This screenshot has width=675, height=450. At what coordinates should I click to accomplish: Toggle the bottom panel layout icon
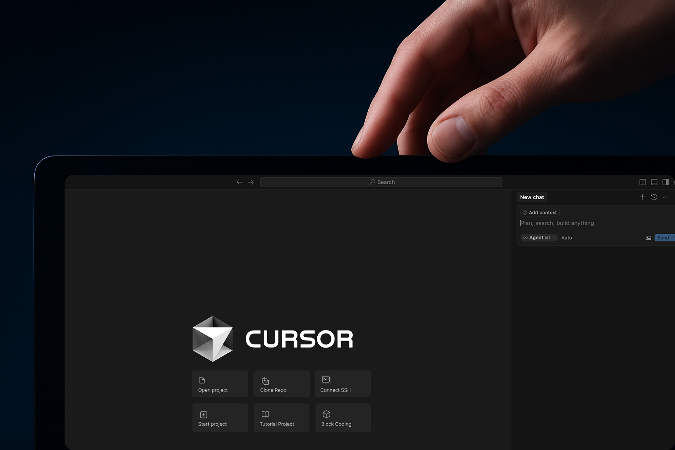click(654, 182)
